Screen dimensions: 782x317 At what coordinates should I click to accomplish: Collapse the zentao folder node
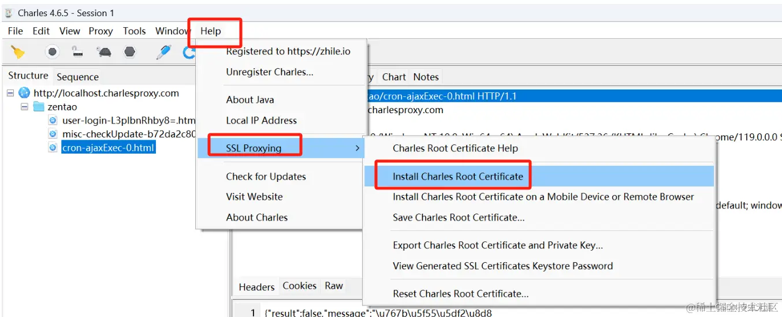pos(24,107)
